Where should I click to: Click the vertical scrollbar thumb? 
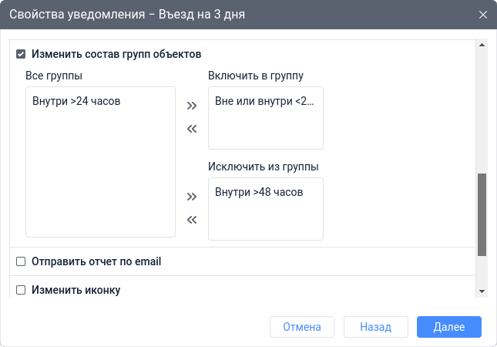[x=482, y=214]
